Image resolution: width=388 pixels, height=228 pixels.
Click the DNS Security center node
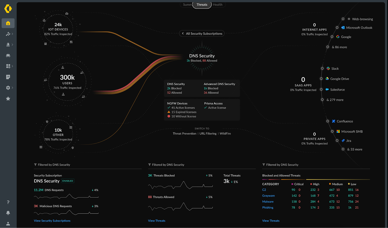pyautogui.click(x=202, y=58)
